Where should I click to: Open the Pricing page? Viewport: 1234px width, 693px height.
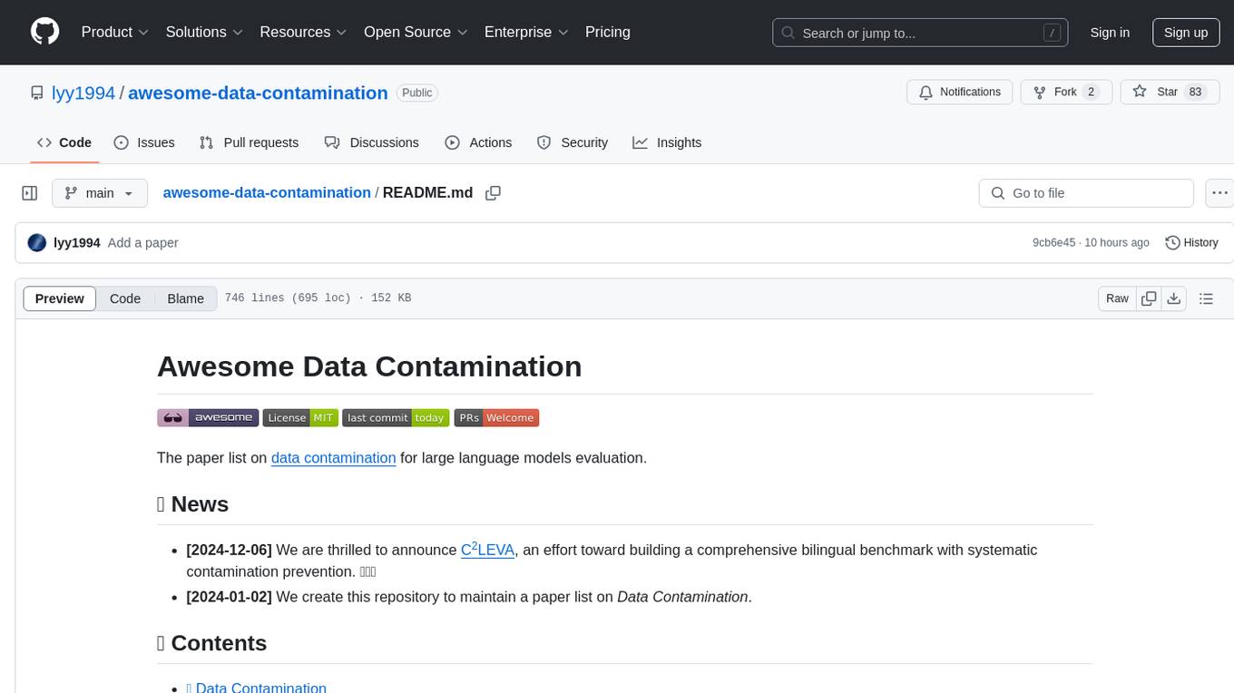(608, 32)
